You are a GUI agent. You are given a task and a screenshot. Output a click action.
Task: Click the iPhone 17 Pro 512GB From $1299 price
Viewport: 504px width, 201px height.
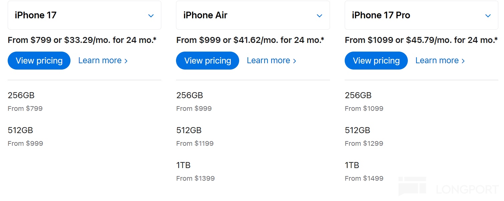[x=364, y=143]
